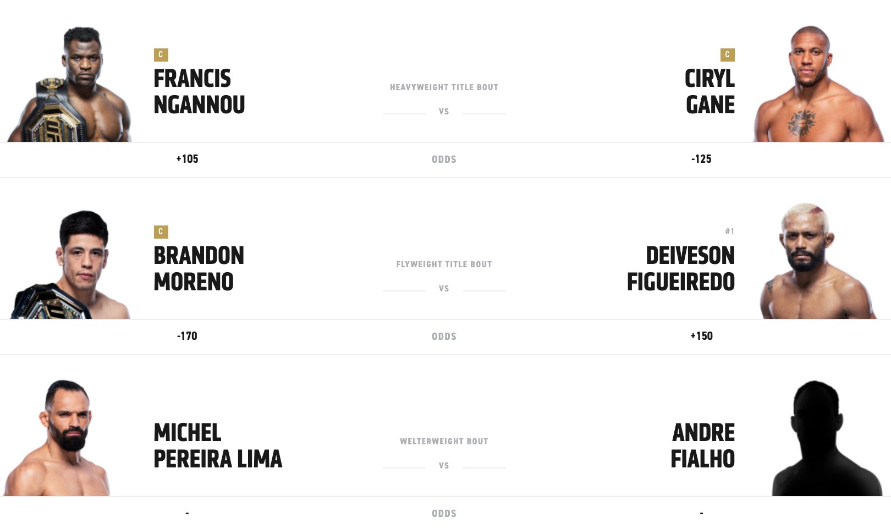
Task: Click the Heavyweight Title Bout label
Action: [444, 87]
